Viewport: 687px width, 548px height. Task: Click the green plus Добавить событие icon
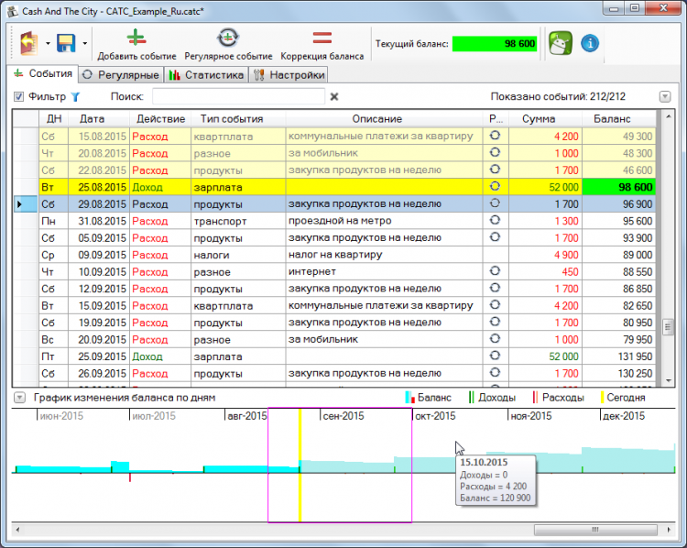click(136, 38)
